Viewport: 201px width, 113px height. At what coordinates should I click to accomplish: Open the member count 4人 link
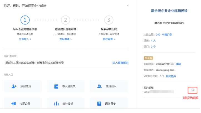153,41
